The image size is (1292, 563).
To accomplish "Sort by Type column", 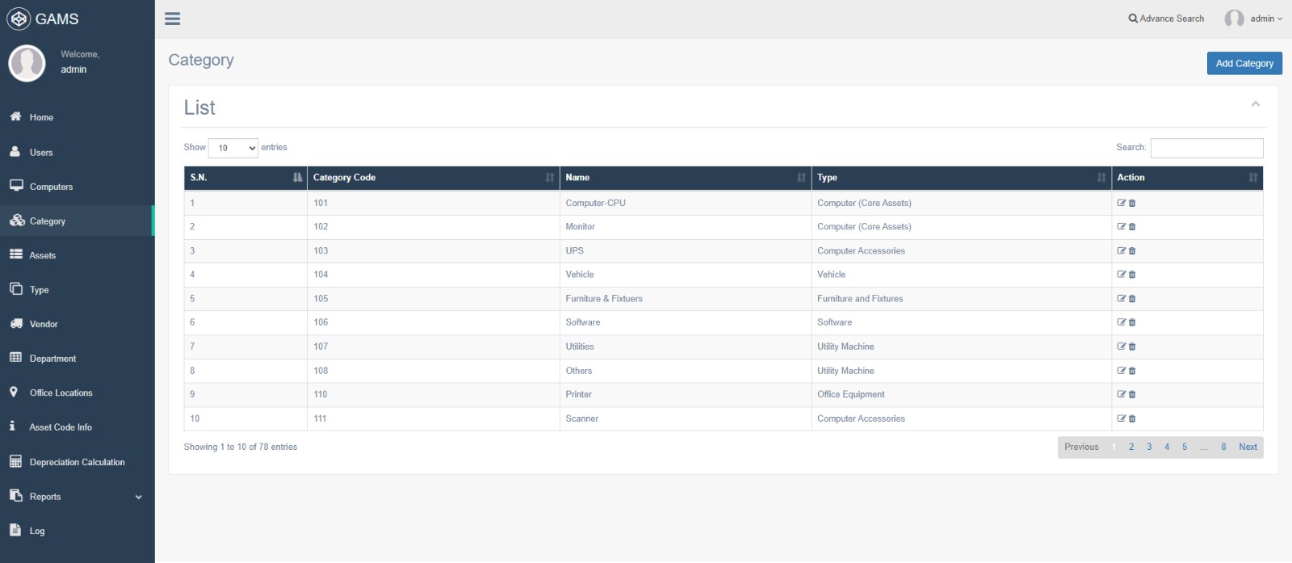I will 961,178.
